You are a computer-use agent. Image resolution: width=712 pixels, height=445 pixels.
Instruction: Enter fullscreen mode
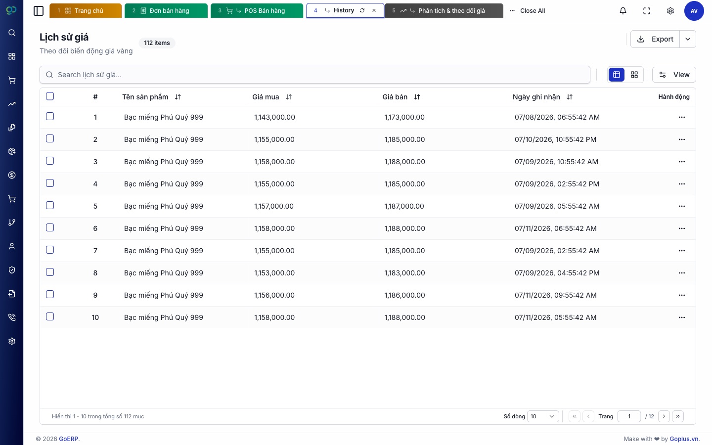[647, 11]
